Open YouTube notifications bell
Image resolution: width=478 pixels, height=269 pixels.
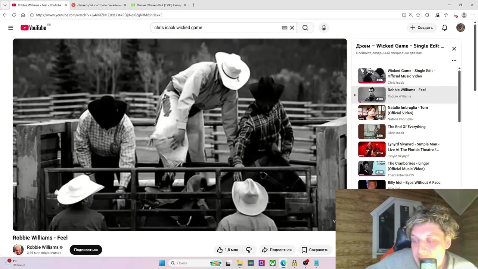[444, 28]
